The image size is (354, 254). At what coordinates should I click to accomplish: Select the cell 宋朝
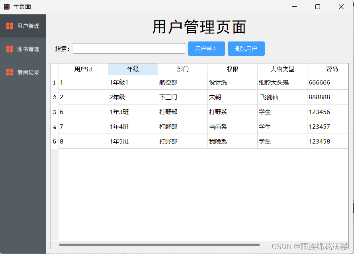pyautogui.click(x=233, y=97)
